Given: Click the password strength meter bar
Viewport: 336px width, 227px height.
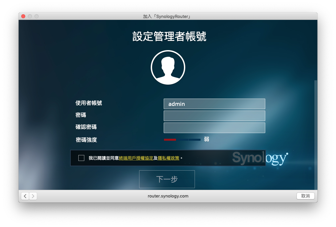Looking at the screenshot, I should click(182, 140).
